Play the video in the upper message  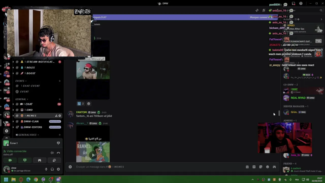click(93, 70)
